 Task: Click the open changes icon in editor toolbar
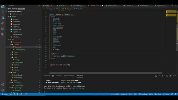click(x=169, y=6)
